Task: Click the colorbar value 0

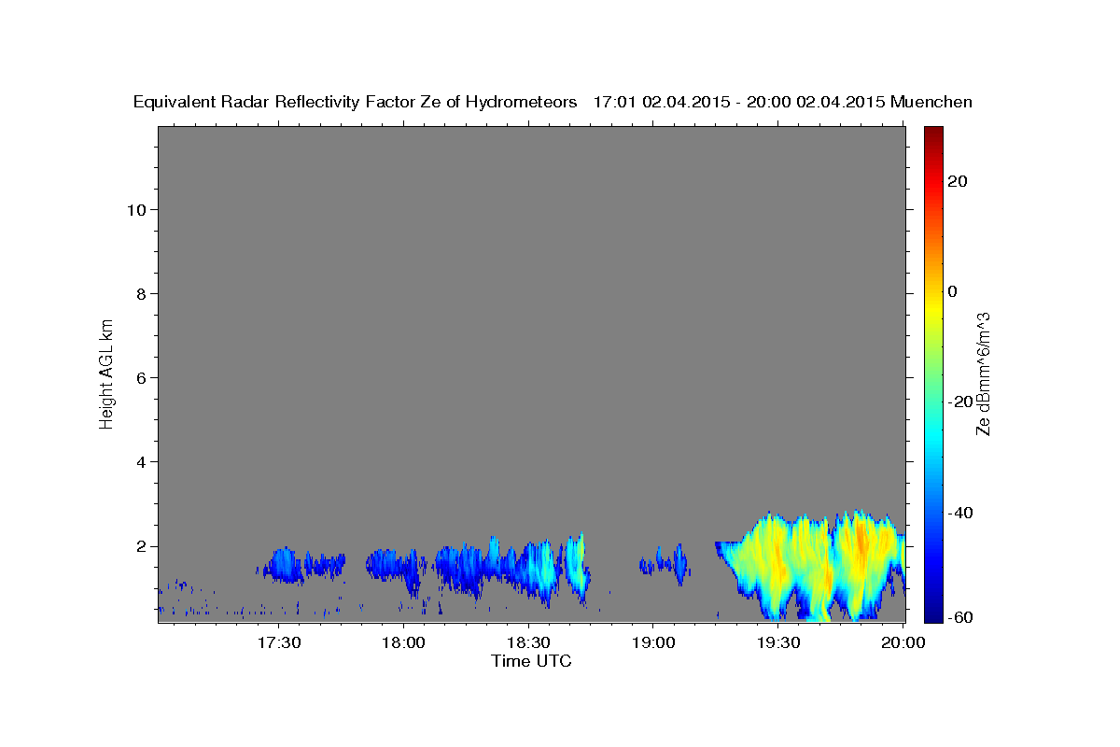Action: click(x=953, y=291)
